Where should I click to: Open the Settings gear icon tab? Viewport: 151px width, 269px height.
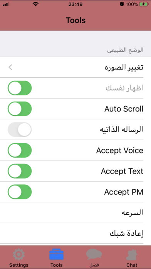[18, 254]
